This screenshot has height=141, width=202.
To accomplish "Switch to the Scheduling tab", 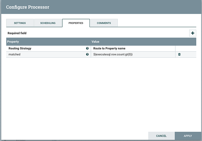I will 48,23.
